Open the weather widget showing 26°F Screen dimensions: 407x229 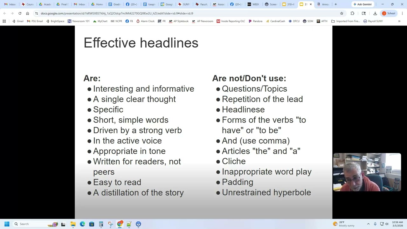pos(344,224)
